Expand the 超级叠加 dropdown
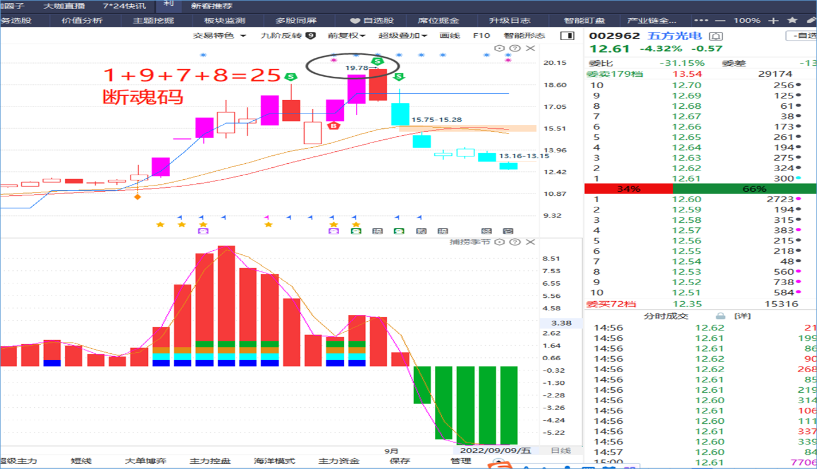Viewport: 817px width, 469px height. pyautogui.click(x=403, y=36)
